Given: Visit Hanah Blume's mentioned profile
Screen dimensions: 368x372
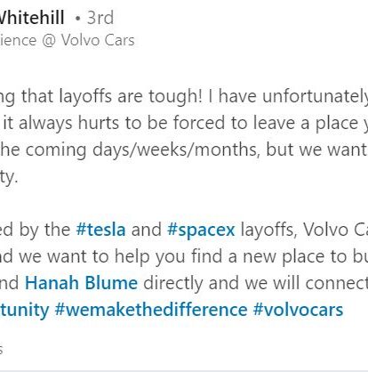Looking at the screenshot, I should pos(81,283).
